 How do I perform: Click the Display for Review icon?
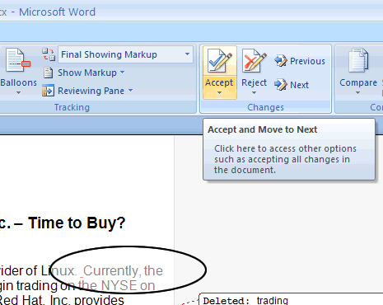tap(49, 54)
